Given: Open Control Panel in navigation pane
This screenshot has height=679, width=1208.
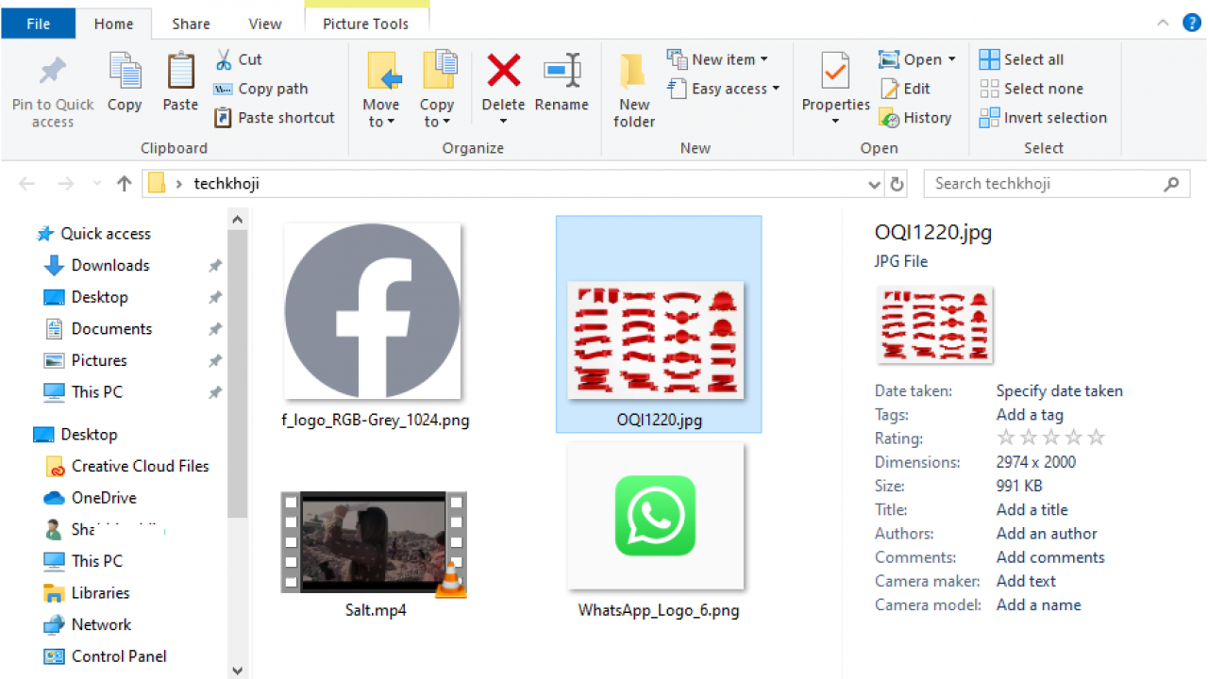Looking at the screenshot, I should (x=119, y=656).
